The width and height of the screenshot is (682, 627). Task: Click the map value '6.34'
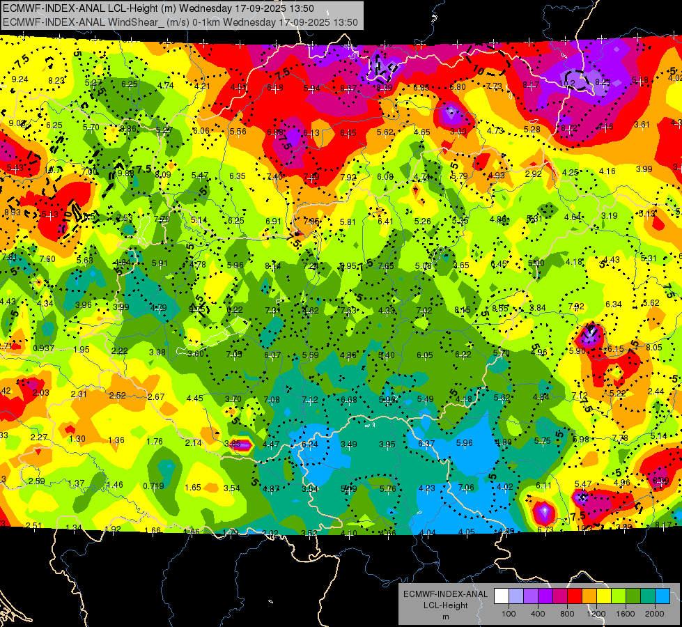point(613,304)
